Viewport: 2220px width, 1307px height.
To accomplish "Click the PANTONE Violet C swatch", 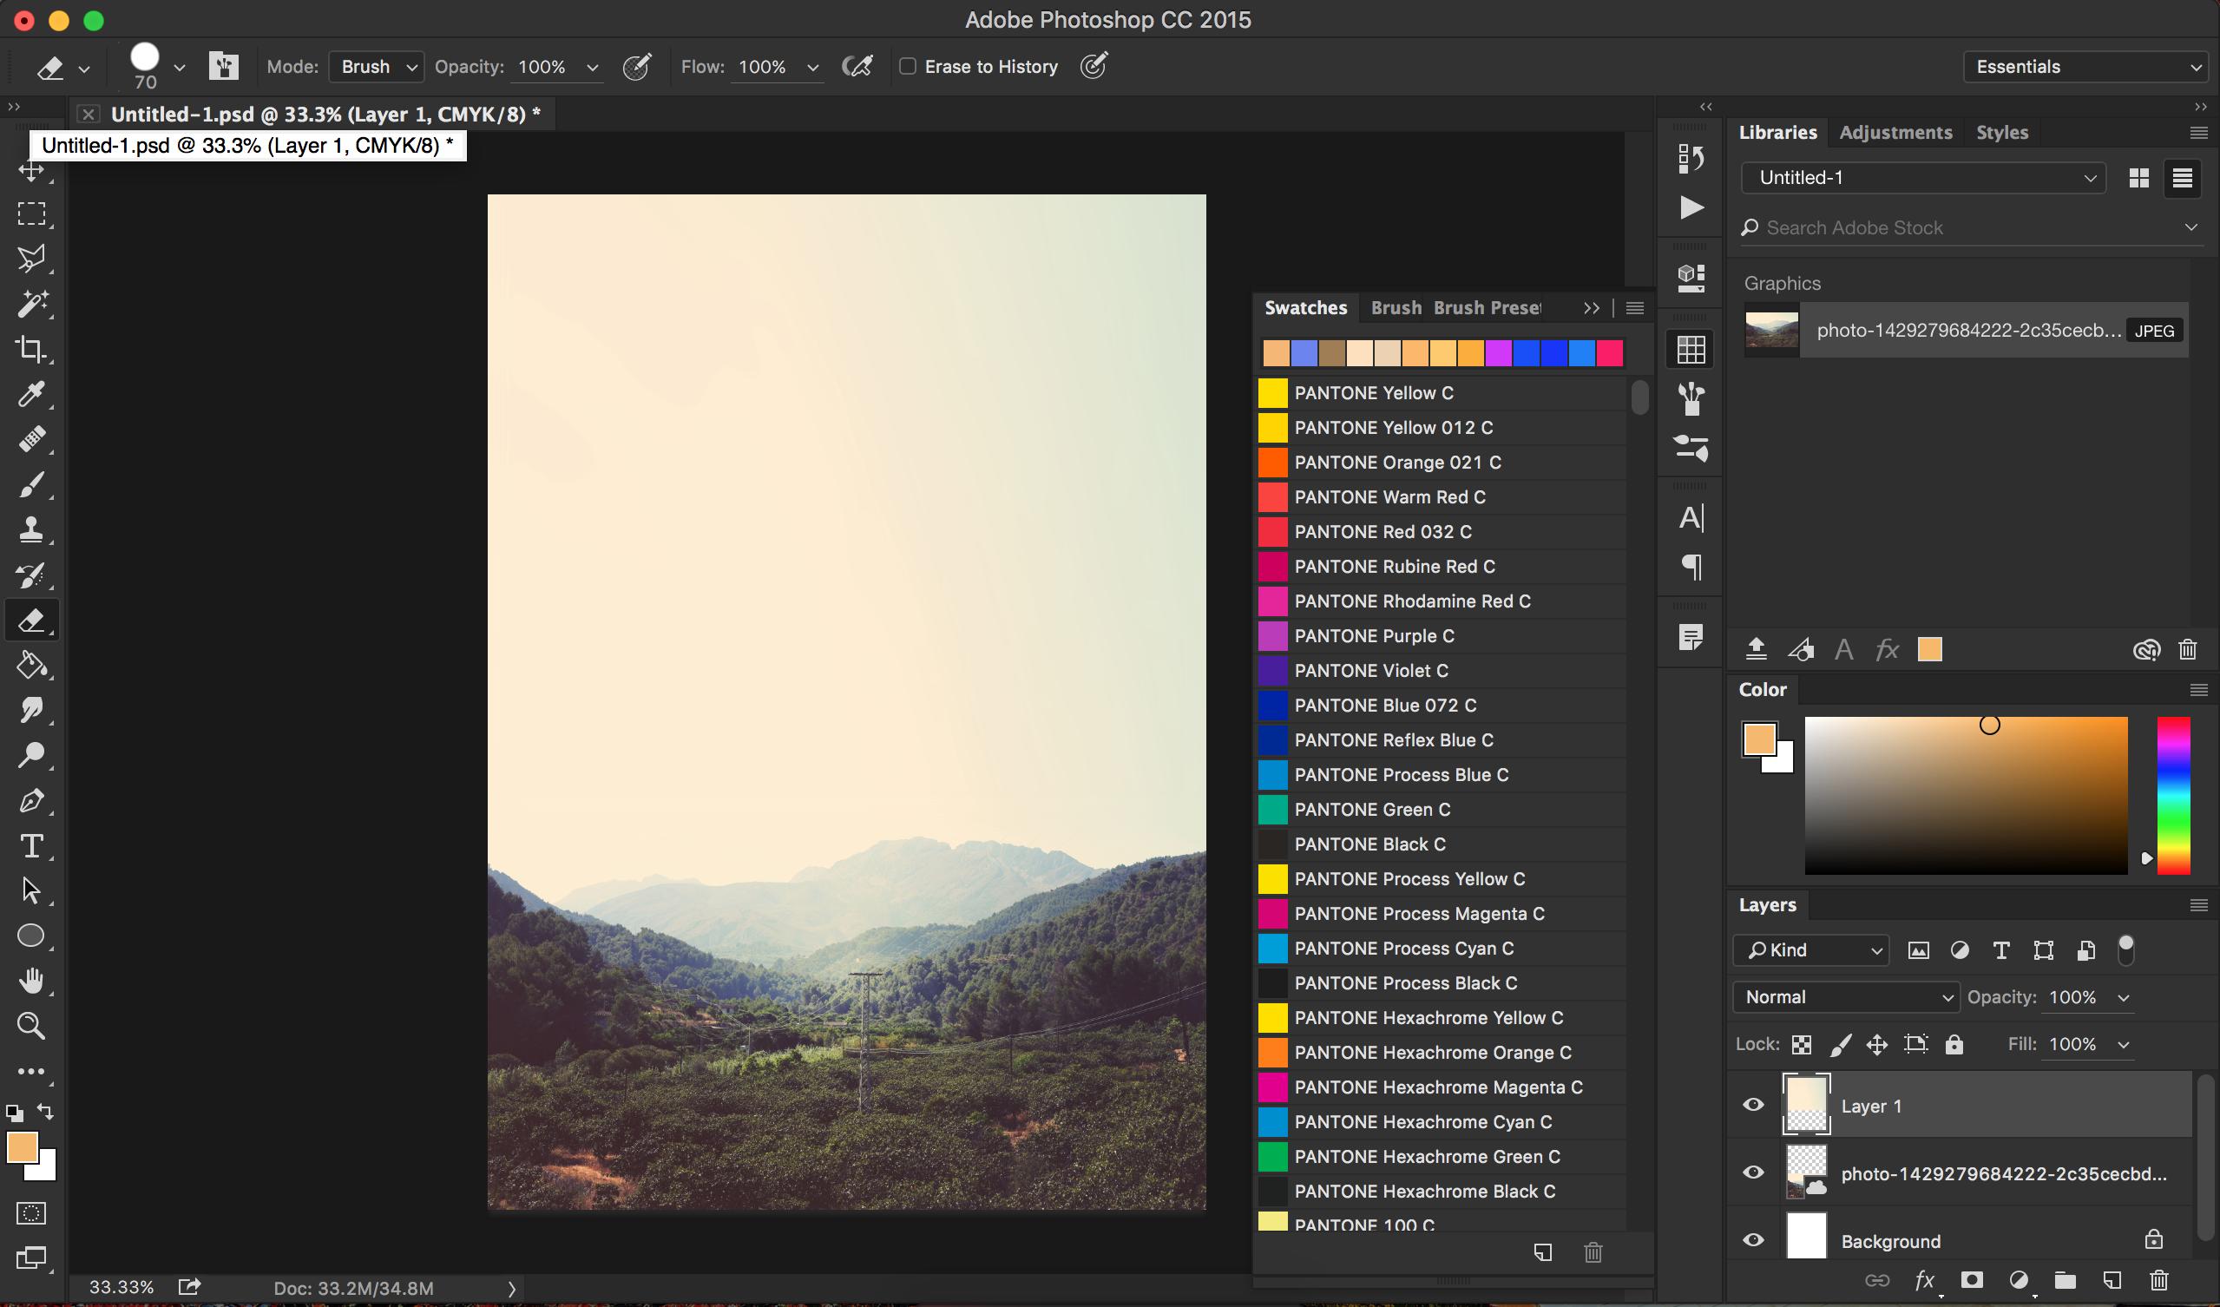I will (x=1274, y=669).
